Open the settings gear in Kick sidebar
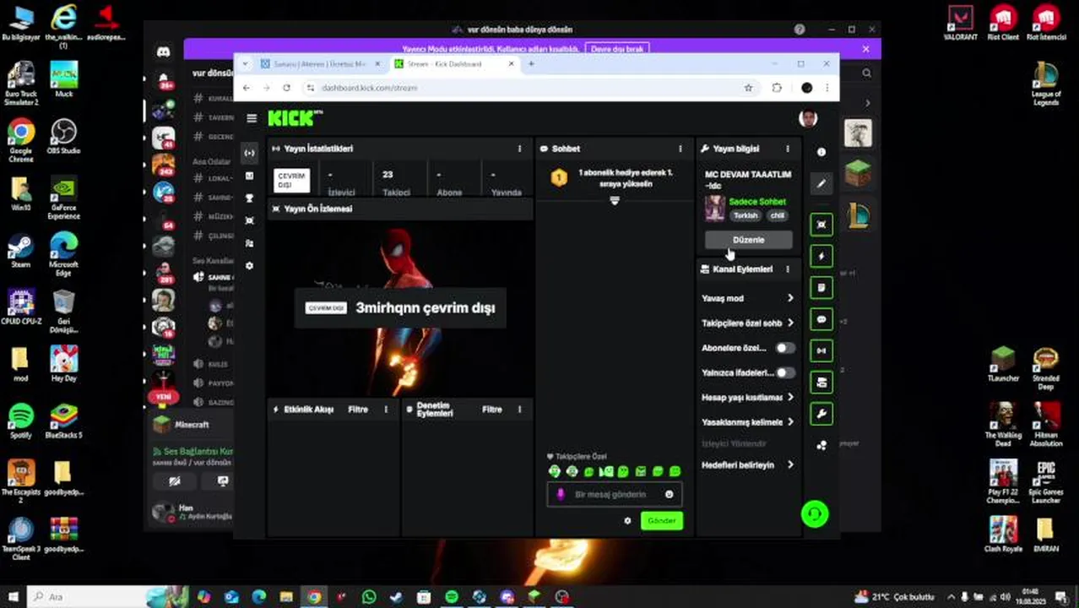The width and height of the screenshot is (1079, 608). coord(249,265)
